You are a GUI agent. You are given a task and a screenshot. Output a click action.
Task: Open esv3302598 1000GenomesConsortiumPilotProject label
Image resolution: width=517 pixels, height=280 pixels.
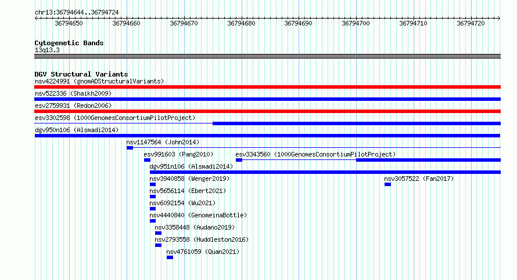pos(115,118)
